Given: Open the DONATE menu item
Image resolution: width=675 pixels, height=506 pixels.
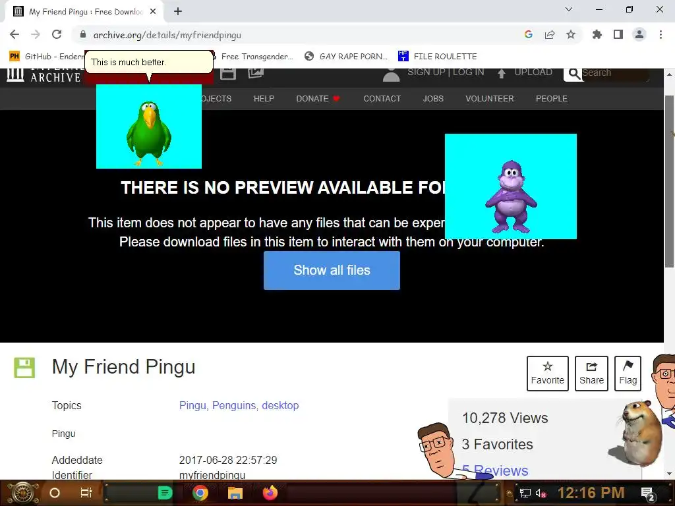Looking at the screenshot, I should click(x=318, y=99).
